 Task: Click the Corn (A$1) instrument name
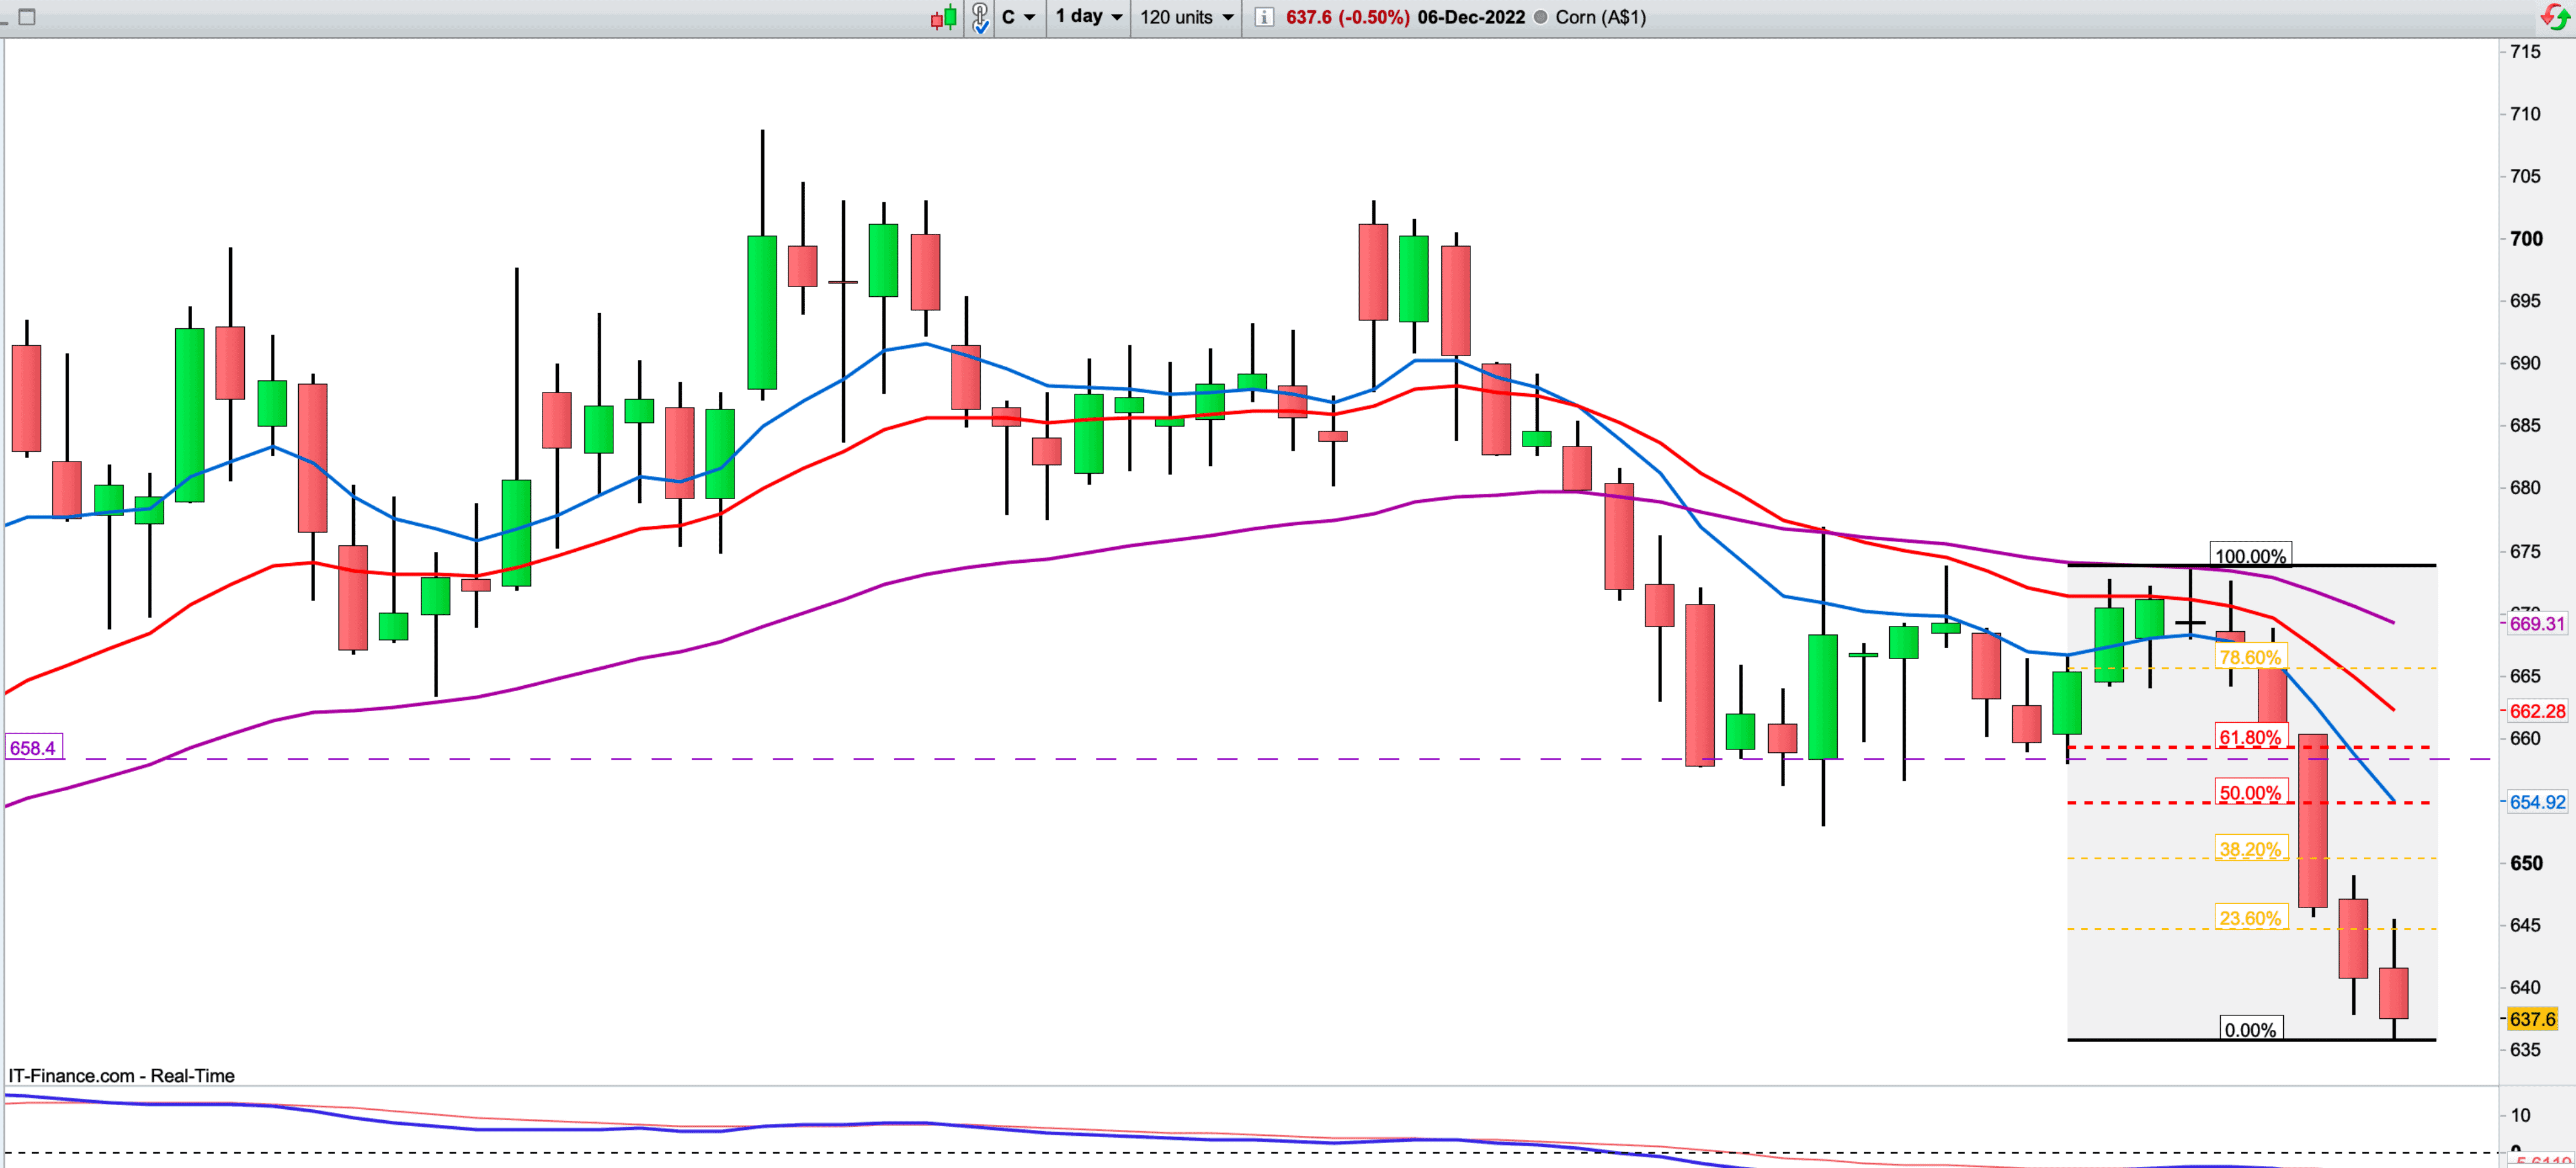pos(1600,17)
